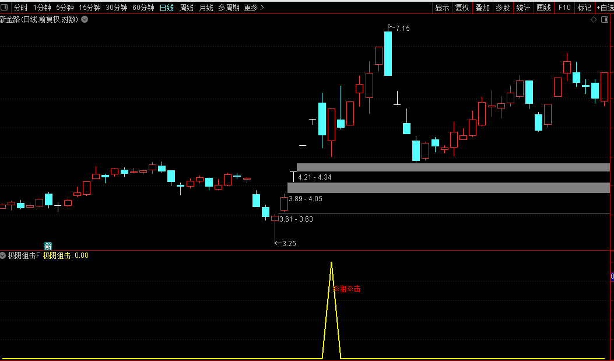Expand the 极阴狙击F indicator dropdown arrow

click(3, 255)
